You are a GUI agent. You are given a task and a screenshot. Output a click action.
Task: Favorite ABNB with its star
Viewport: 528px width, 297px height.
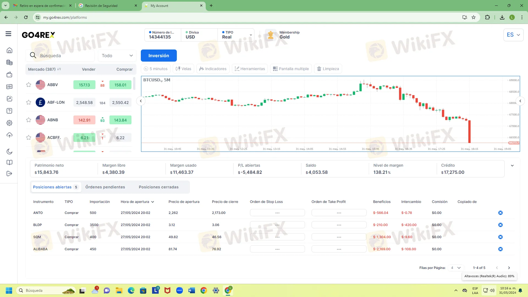29,120
